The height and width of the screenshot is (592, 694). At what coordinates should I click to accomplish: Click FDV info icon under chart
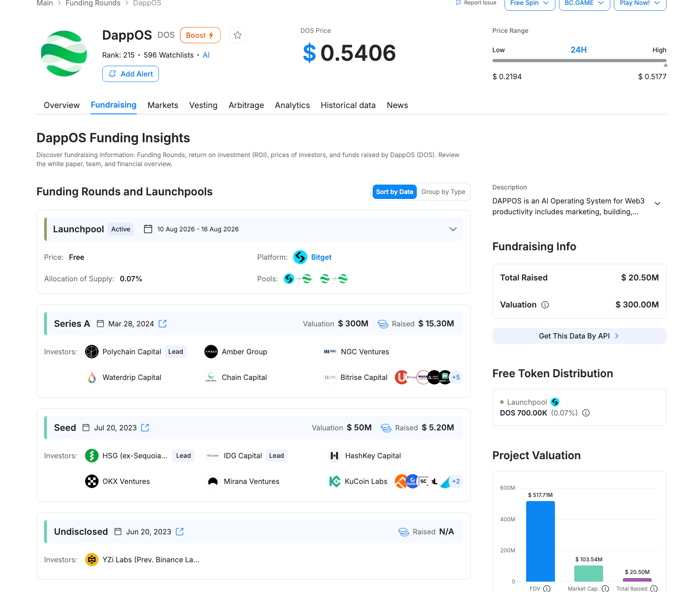[547, 588]
